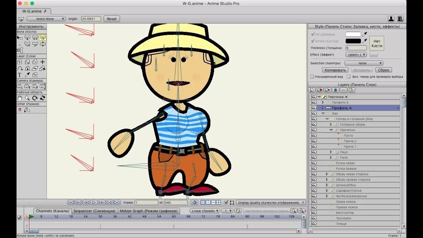The width and height of the screenshot is (423, 238).
Task: Collapse the Прически layer group
Action: (331, 130)
